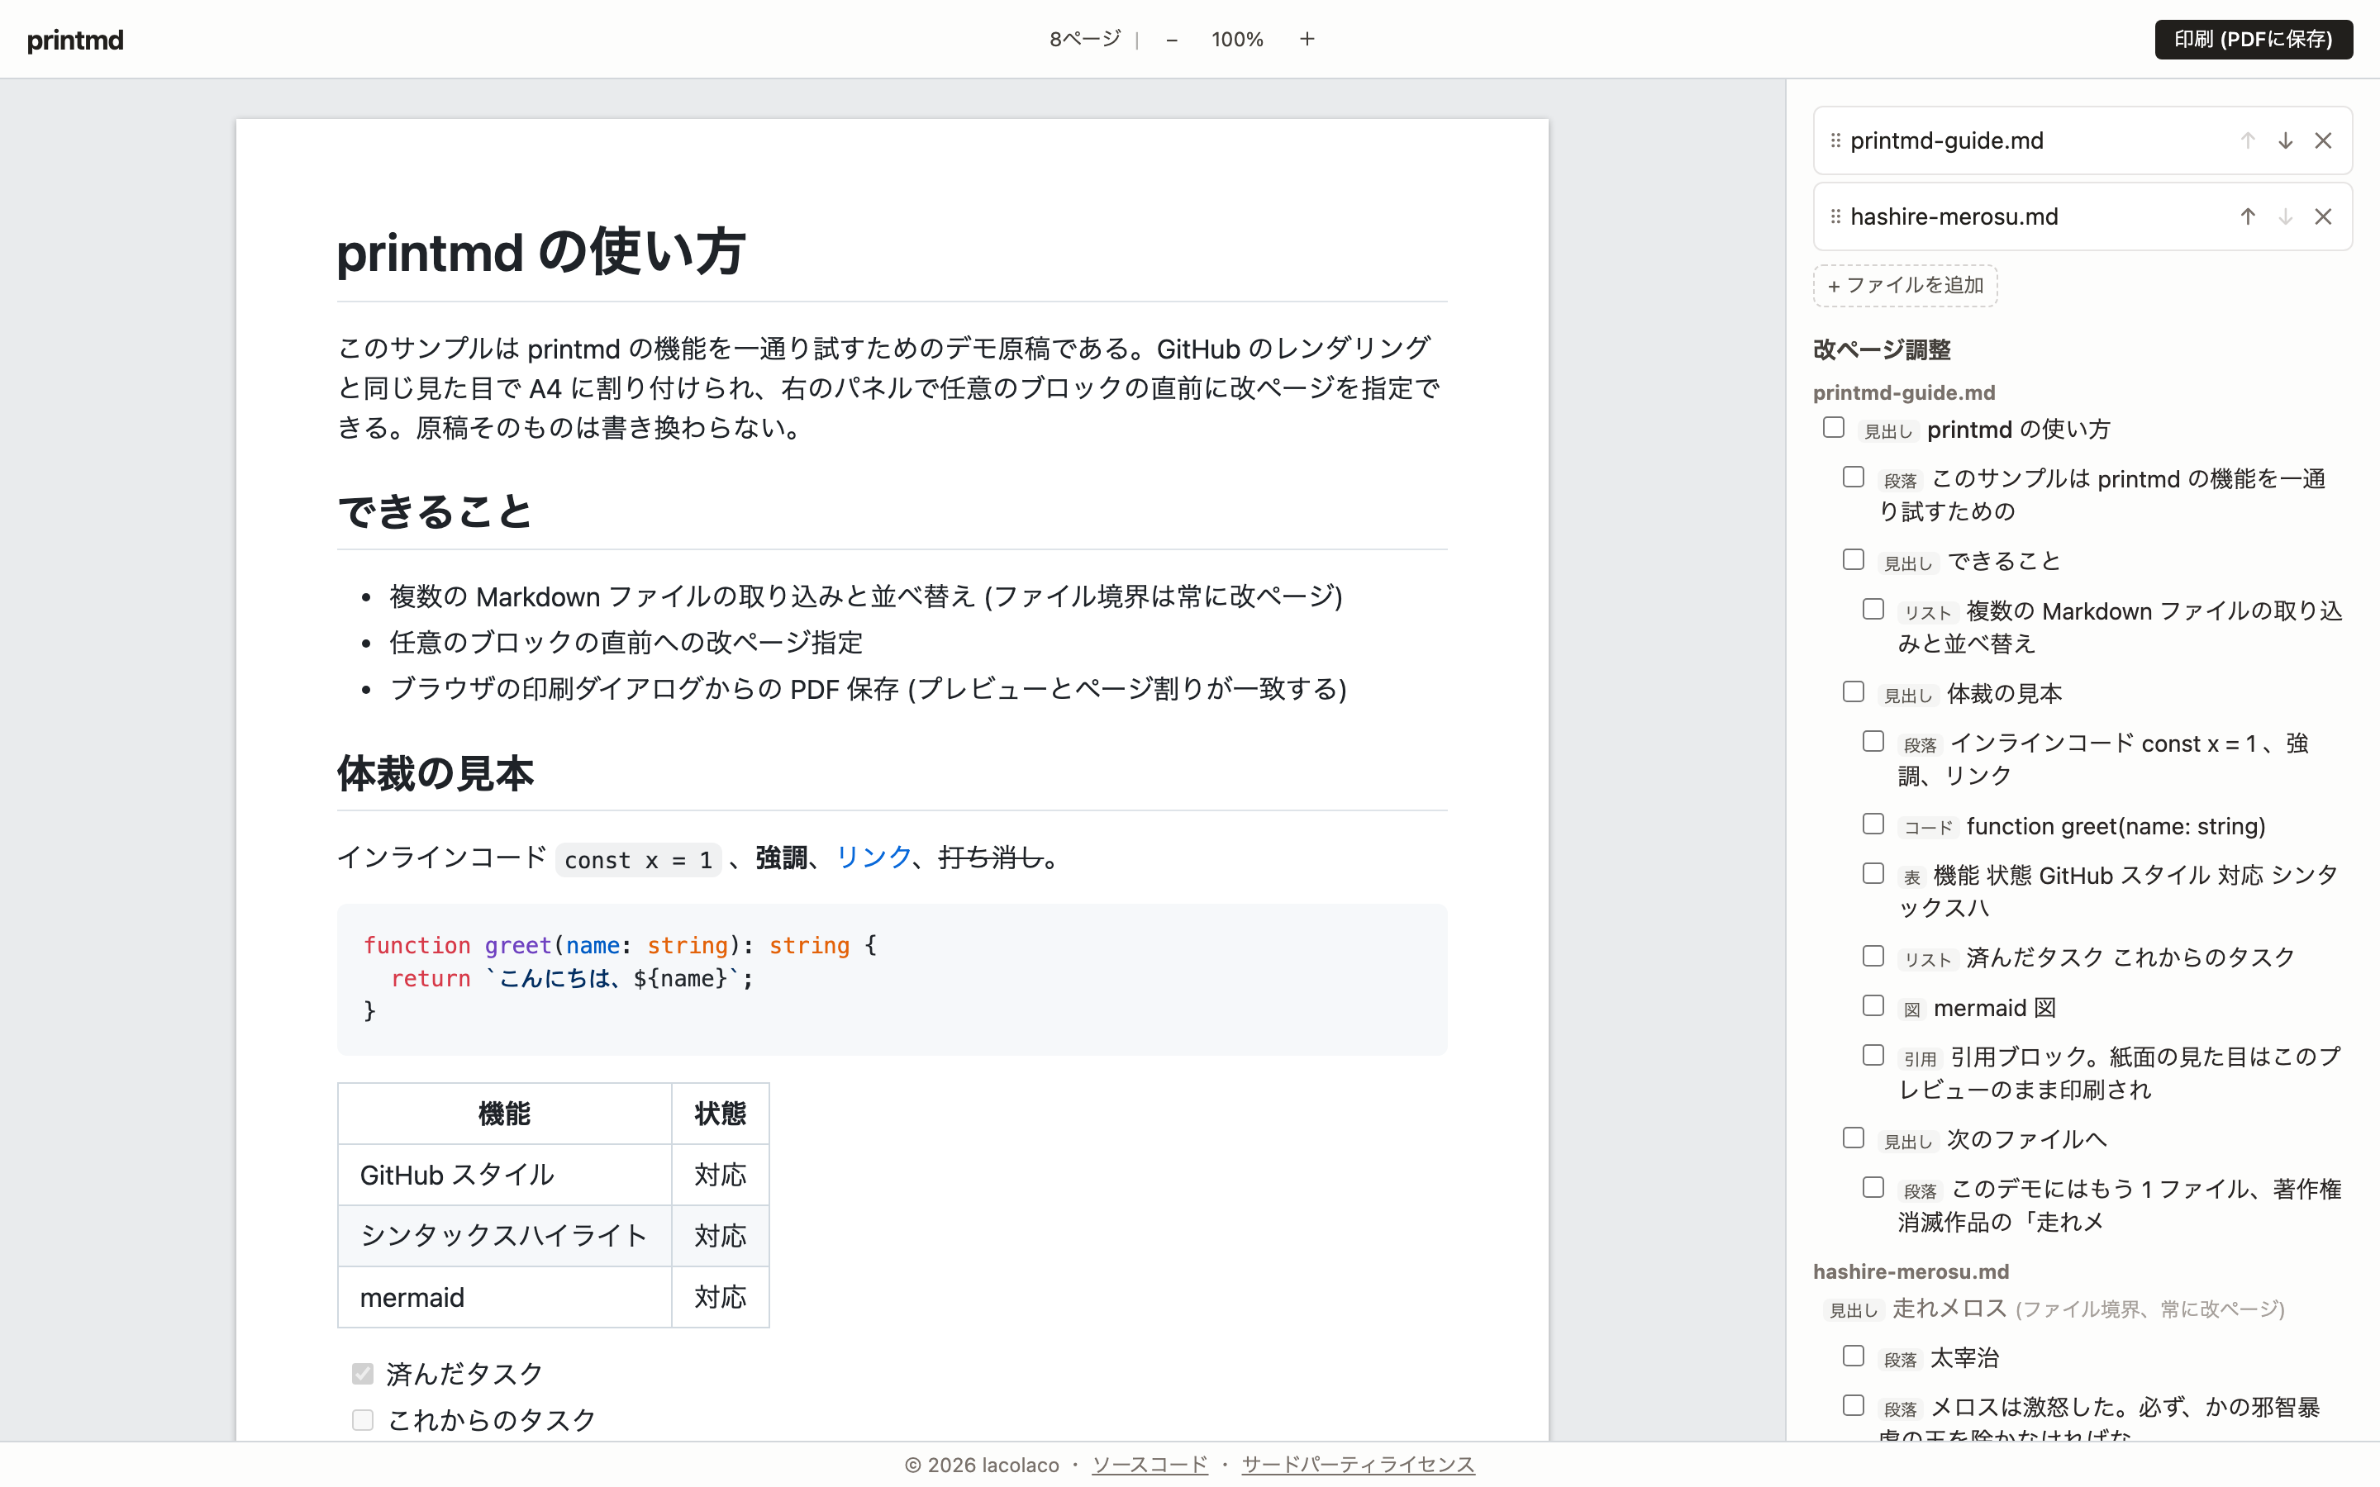2380x1487 pixels.
Task: Click the これからのタスク checkbox in the preview
Action: click(x=363, y=1420)
